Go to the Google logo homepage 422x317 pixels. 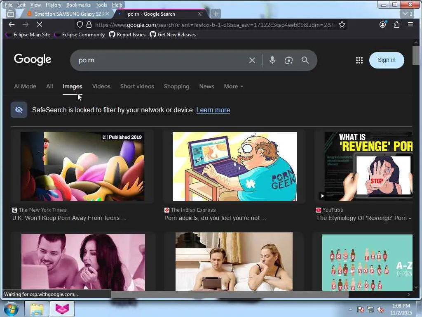pos(33,59)
